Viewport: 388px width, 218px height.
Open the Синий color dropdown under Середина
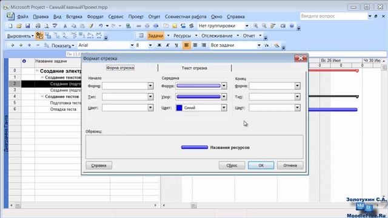point(224,108)
